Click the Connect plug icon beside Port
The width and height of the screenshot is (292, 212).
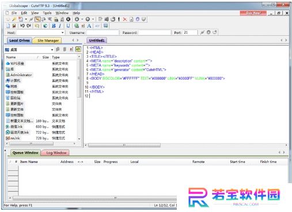click(x=202, y=32)
